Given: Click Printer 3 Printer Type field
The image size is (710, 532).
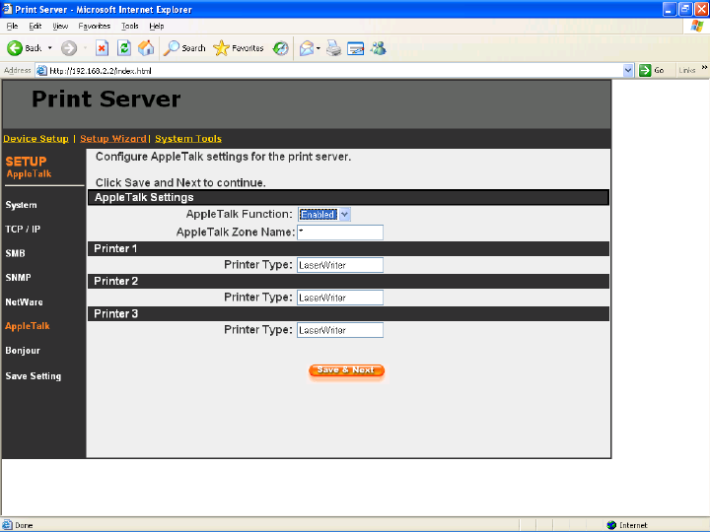Looking at the screenshot, I should point(340,330).
